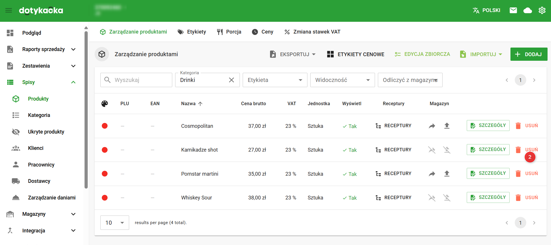Toggle the Tak display status for Cosmopolitan
This screenshot has width=551, height=245.
(349, 126)
